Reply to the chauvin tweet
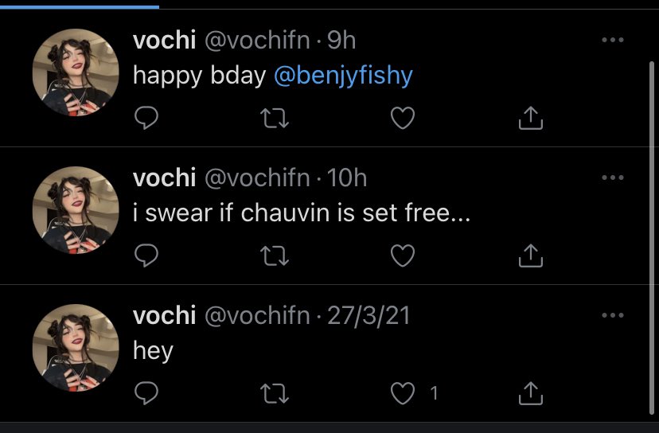The image size is (659, 433). [x=146, y=256]
